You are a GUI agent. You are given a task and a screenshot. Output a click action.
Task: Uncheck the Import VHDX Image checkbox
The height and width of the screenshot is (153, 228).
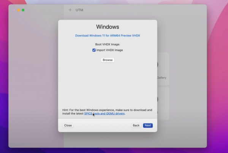94,50
